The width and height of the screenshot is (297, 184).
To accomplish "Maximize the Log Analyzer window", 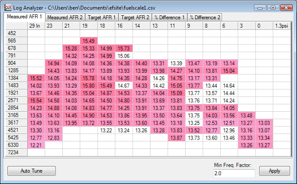I will pyautogui.click(x=273, y=8).
